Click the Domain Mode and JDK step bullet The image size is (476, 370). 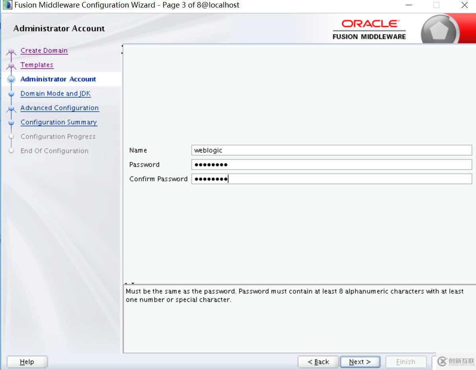click(11, 94)
